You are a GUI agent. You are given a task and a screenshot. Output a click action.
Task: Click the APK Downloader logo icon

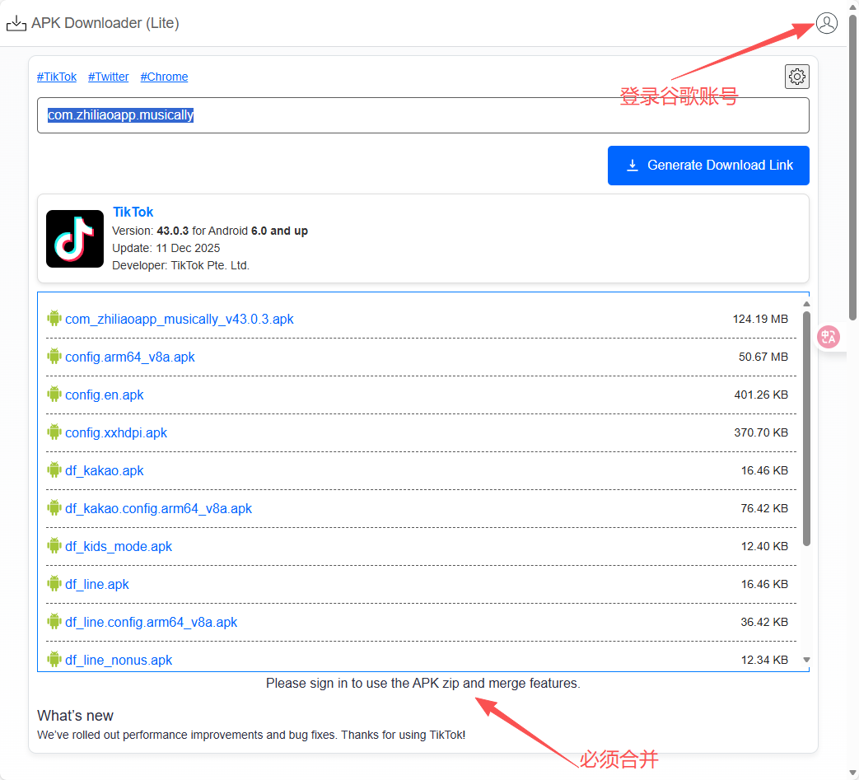(16, 23)
